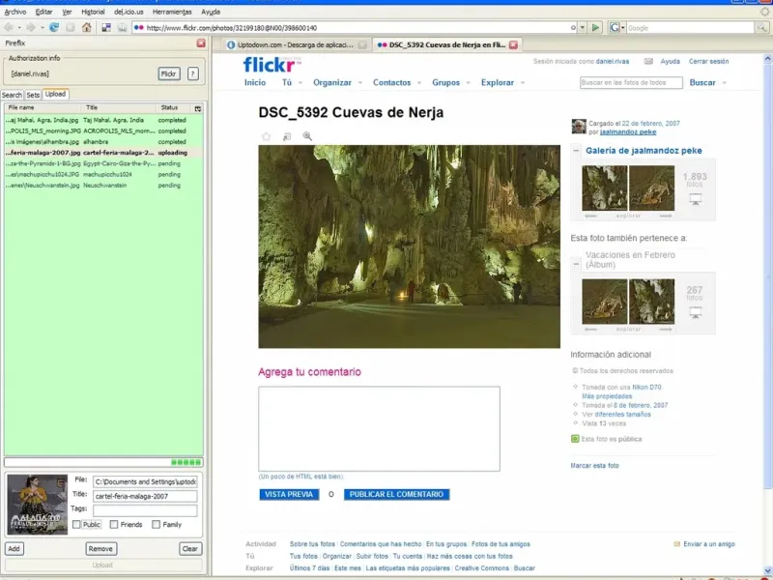Click the question mark help button
The width and height of the screenshot is (773, 580).
click(x=192, y=73)
